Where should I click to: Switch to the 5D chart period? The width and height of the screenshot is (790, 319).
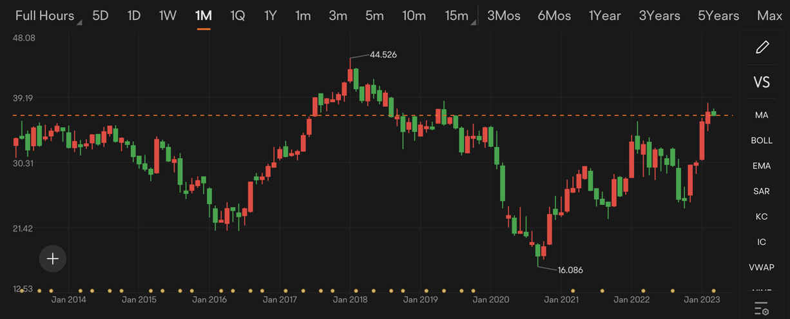click(x=101, y=16)
